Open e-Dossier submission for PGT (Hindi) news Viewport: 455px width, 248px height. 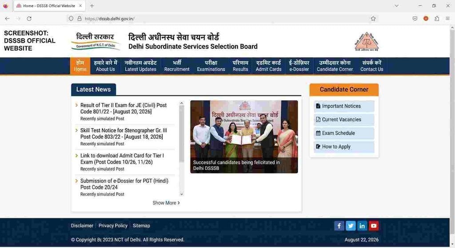pyautogui.click(x=124, y=184)
